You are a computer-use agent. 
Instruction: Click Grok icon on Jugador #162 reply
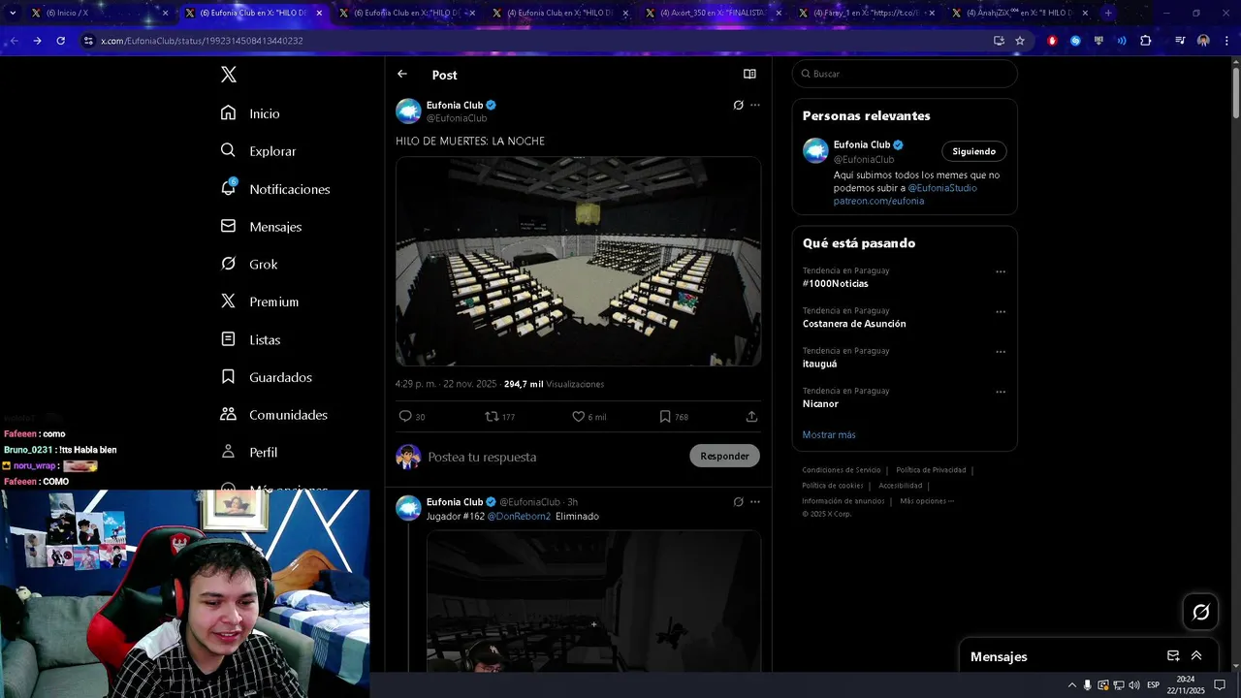[738, 501]
